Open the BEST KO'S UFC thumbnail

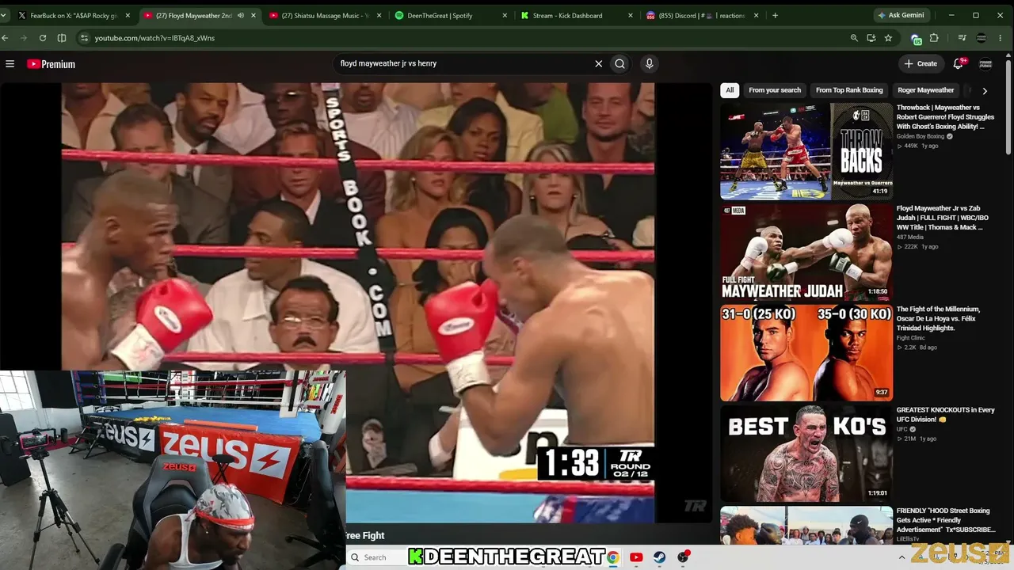pyautogui.click(x=806, y=454)
